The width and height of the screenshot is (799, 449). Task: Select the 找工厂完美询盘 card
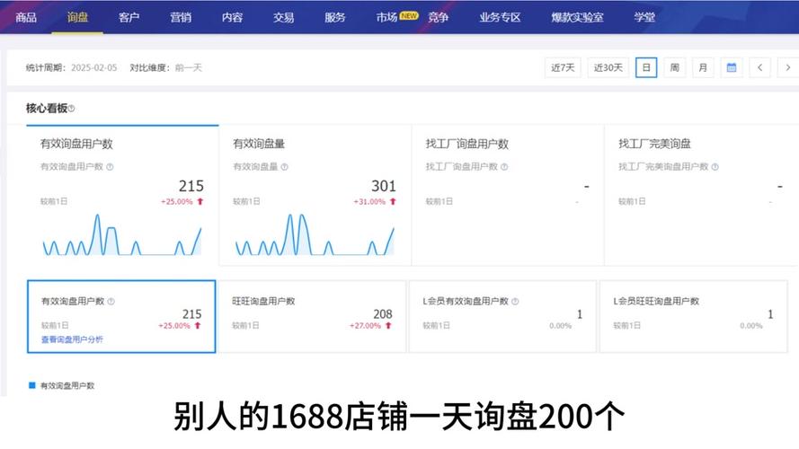(701, 195)
